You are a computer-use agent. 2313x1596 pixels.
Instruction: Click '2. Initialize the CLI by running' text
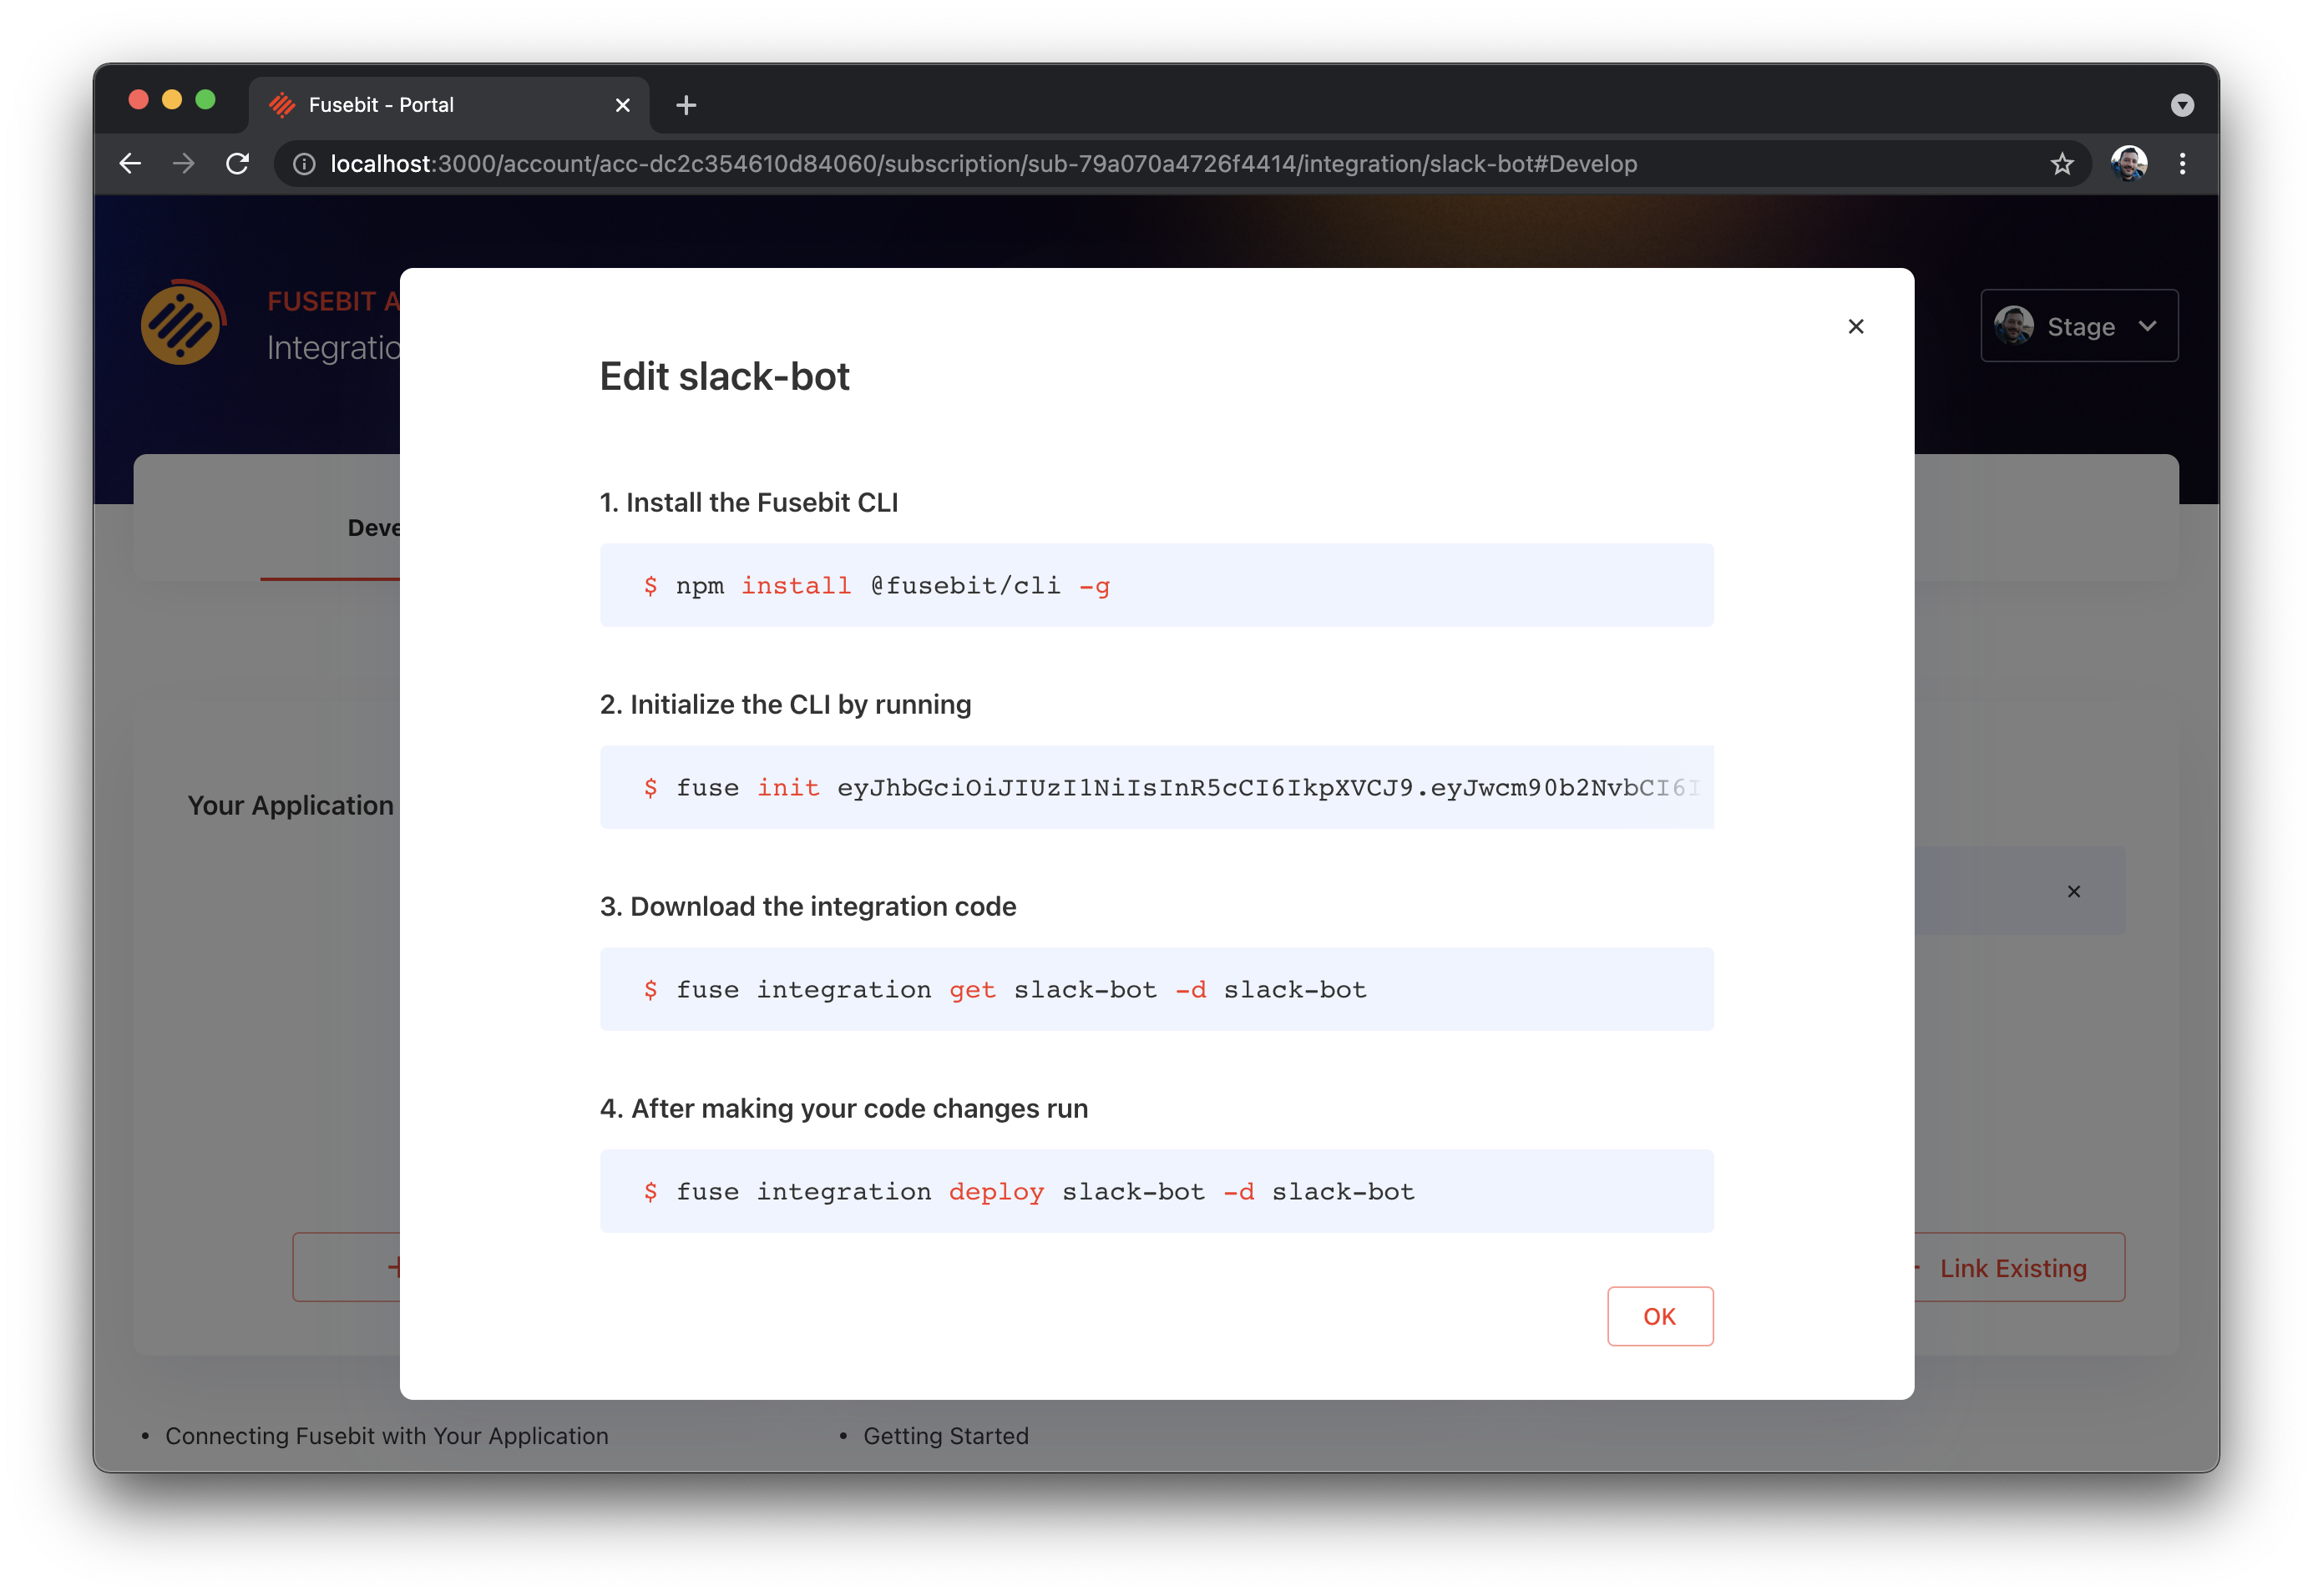(x=786, y=704)
